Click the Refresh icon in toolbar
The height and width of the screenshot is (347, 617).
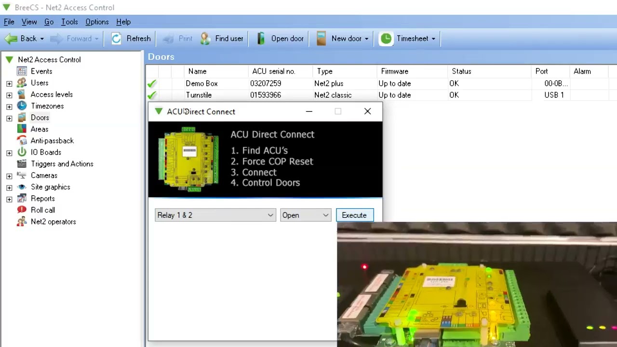(117, 39)
